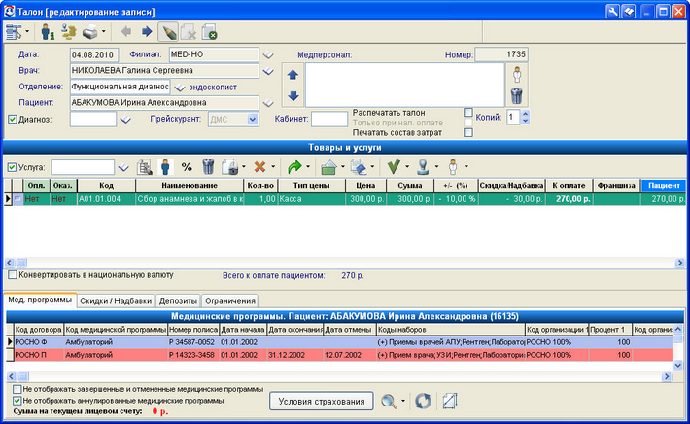Click the green checkmark icon
This screenshot has height=424, width=690.
tap(394, 167)
